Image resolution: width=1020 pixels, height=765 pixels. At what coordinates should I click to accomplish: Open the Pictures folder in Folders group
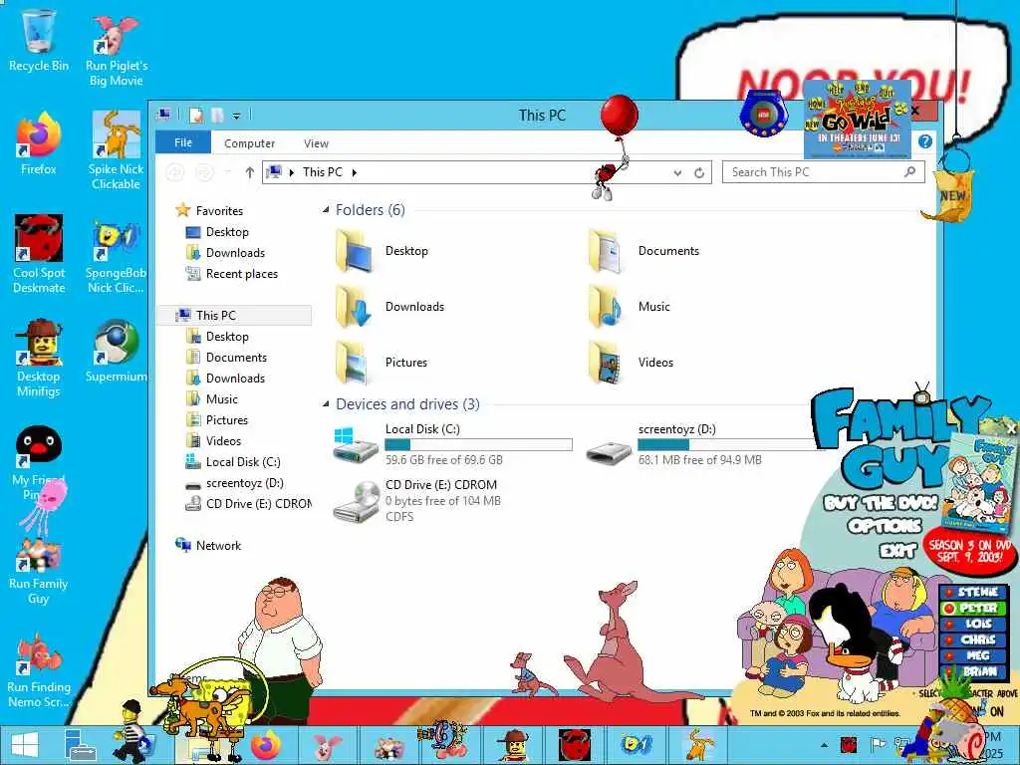pyautogui.click(x=382, y=363)
